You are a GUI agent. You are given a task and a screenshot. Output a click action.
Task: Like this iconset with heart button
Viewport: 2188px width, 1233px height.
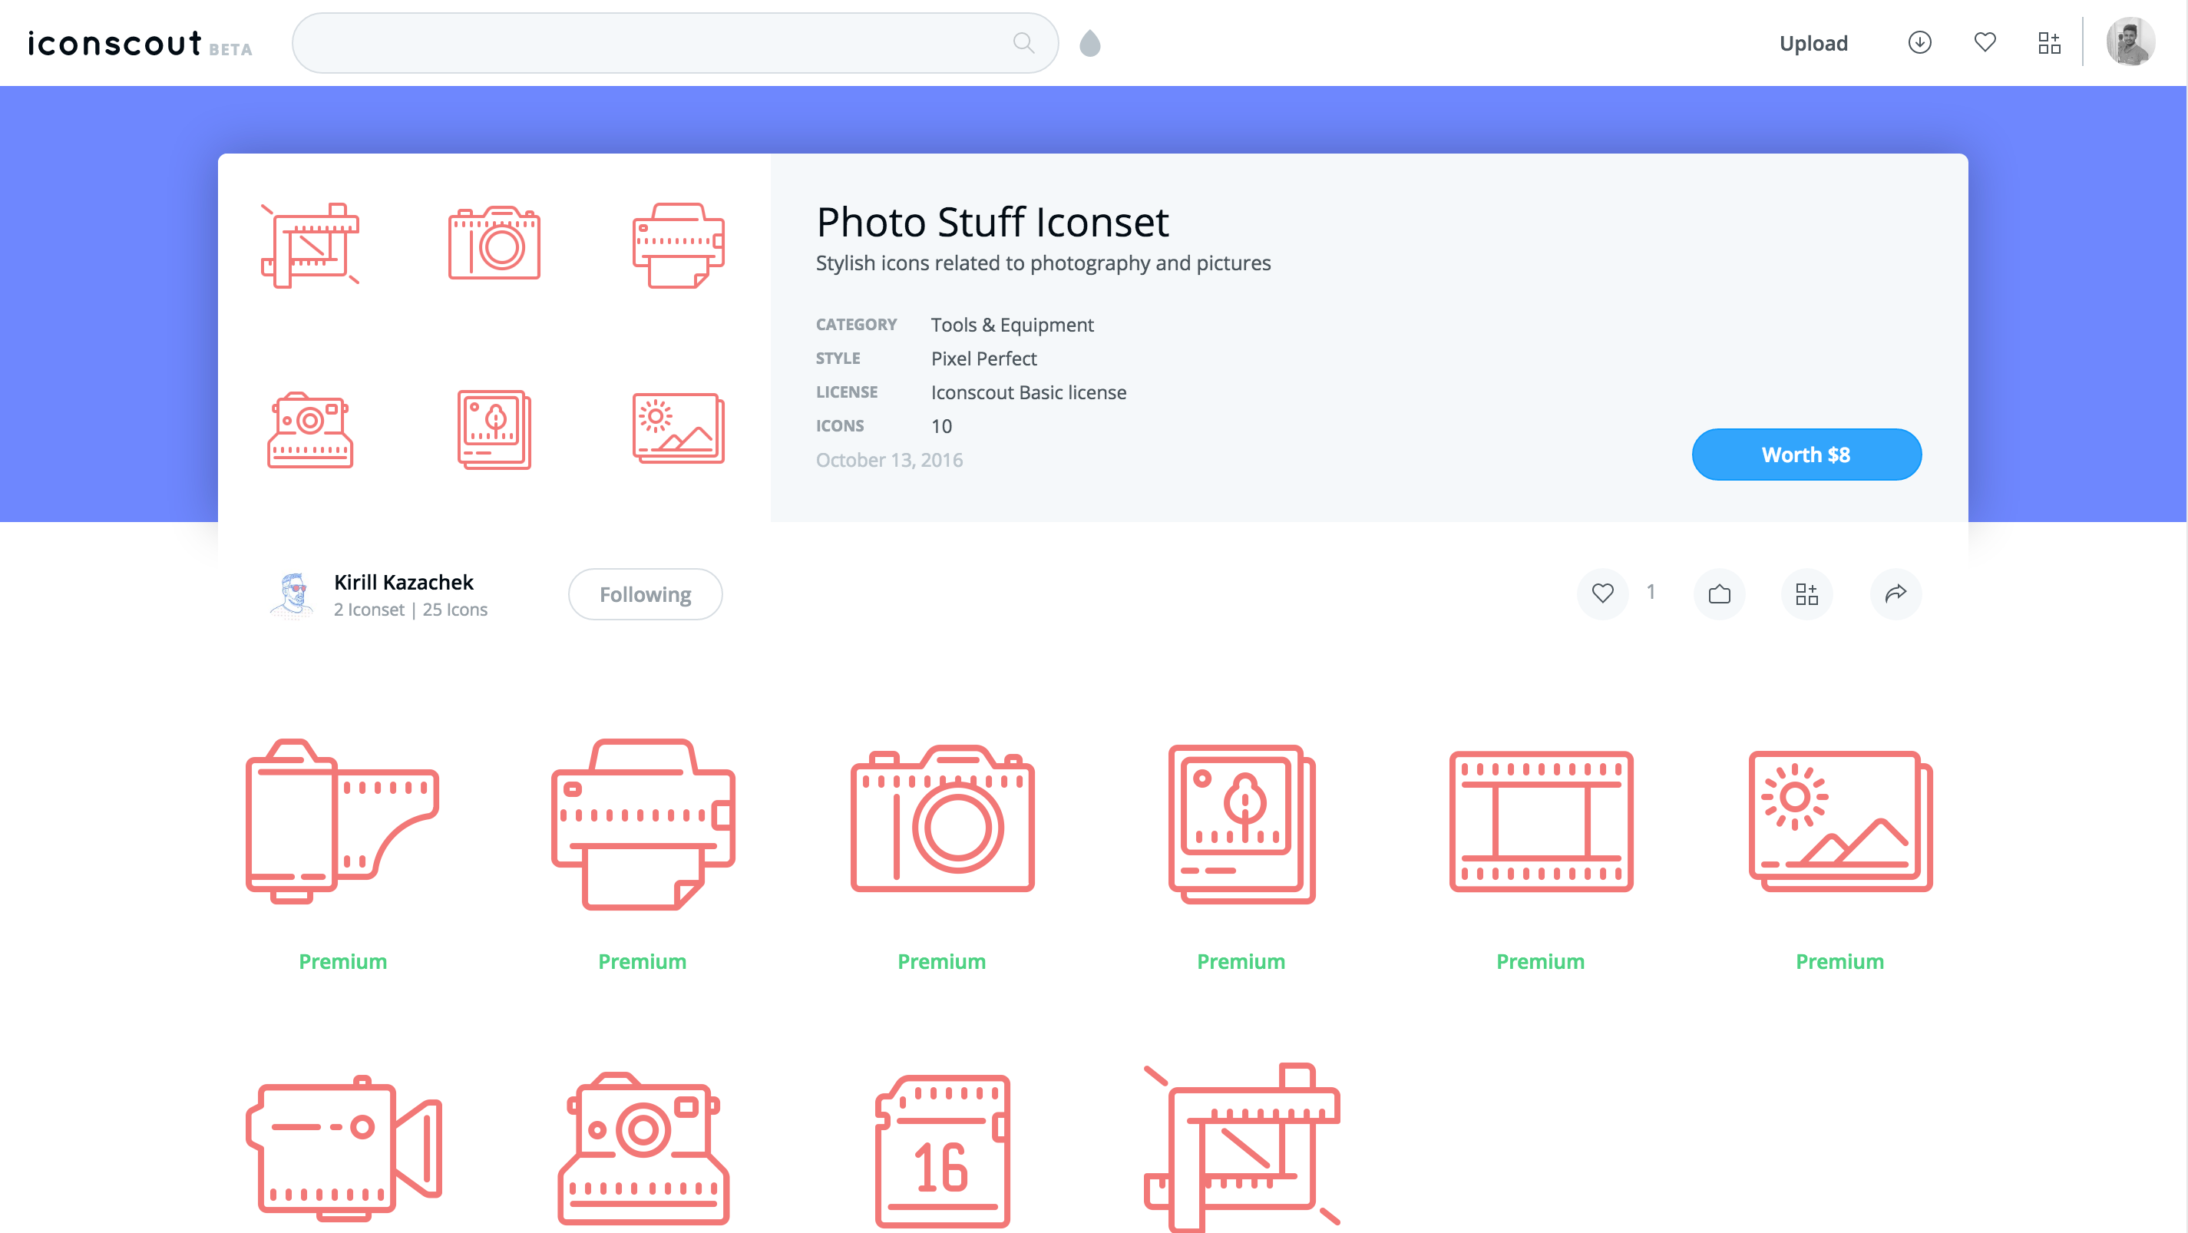1602,593
